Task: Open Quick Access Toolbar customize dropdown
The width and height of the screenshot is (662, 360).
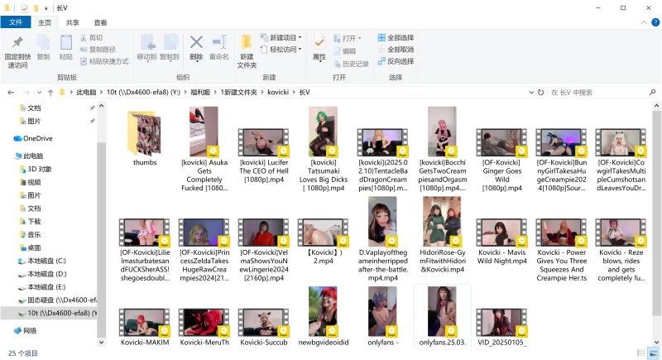Action: 46,8
